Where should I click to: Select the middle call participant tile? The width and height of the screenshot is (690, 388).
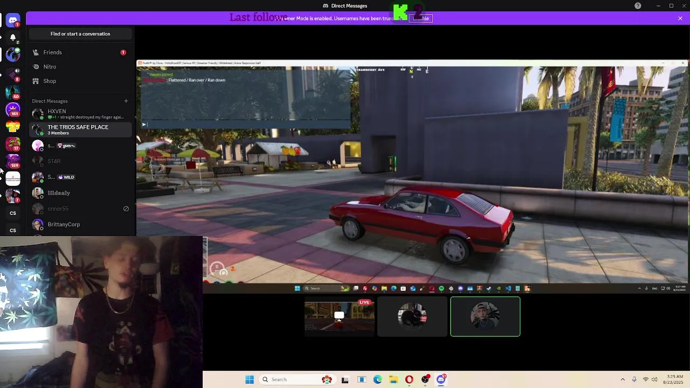point(412,317)
